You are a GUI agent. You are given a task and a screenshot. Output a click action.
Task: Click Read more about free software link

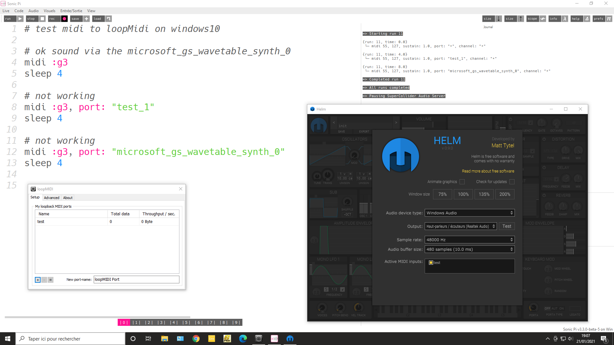(x=488, y=171)
